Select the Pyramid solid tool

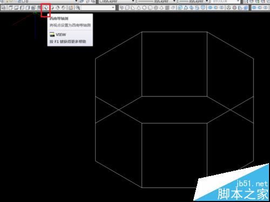pos(161,8)
